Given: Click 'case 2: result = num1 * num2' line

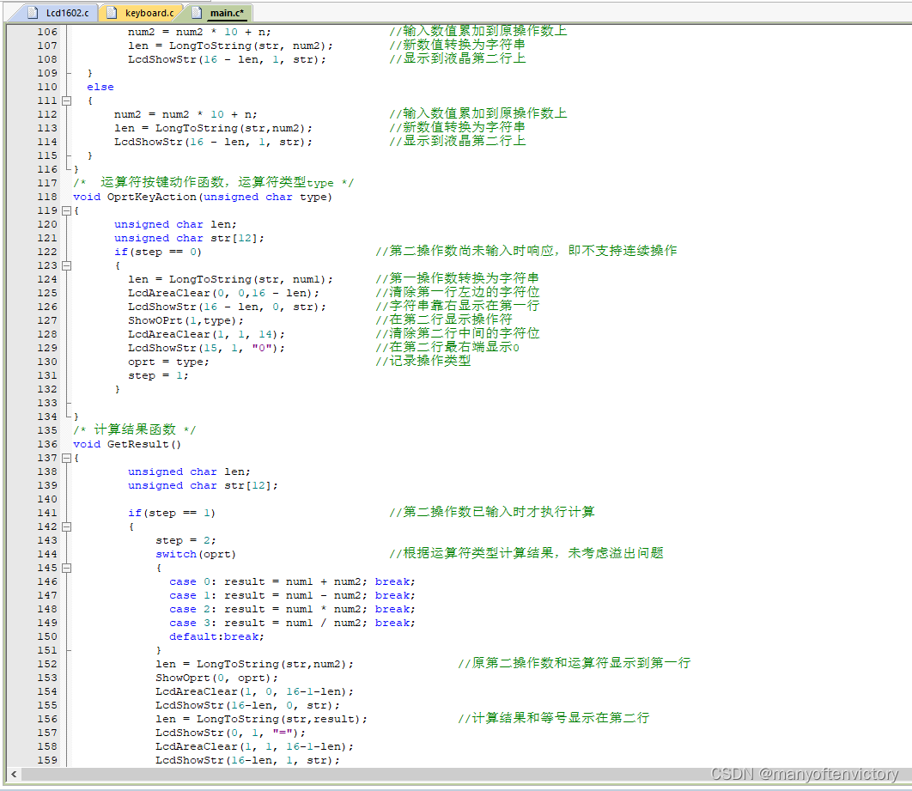Looking at the screenshot, I should [x=293, y=609].
